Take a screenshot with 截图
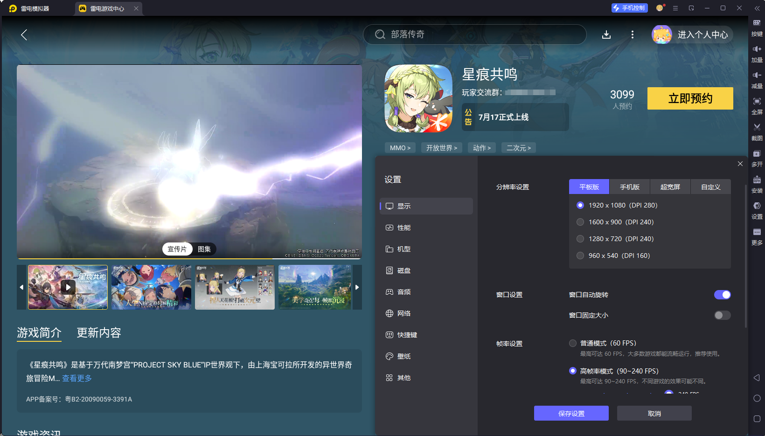This screenshot has height=436, width=765. (757, 132)
